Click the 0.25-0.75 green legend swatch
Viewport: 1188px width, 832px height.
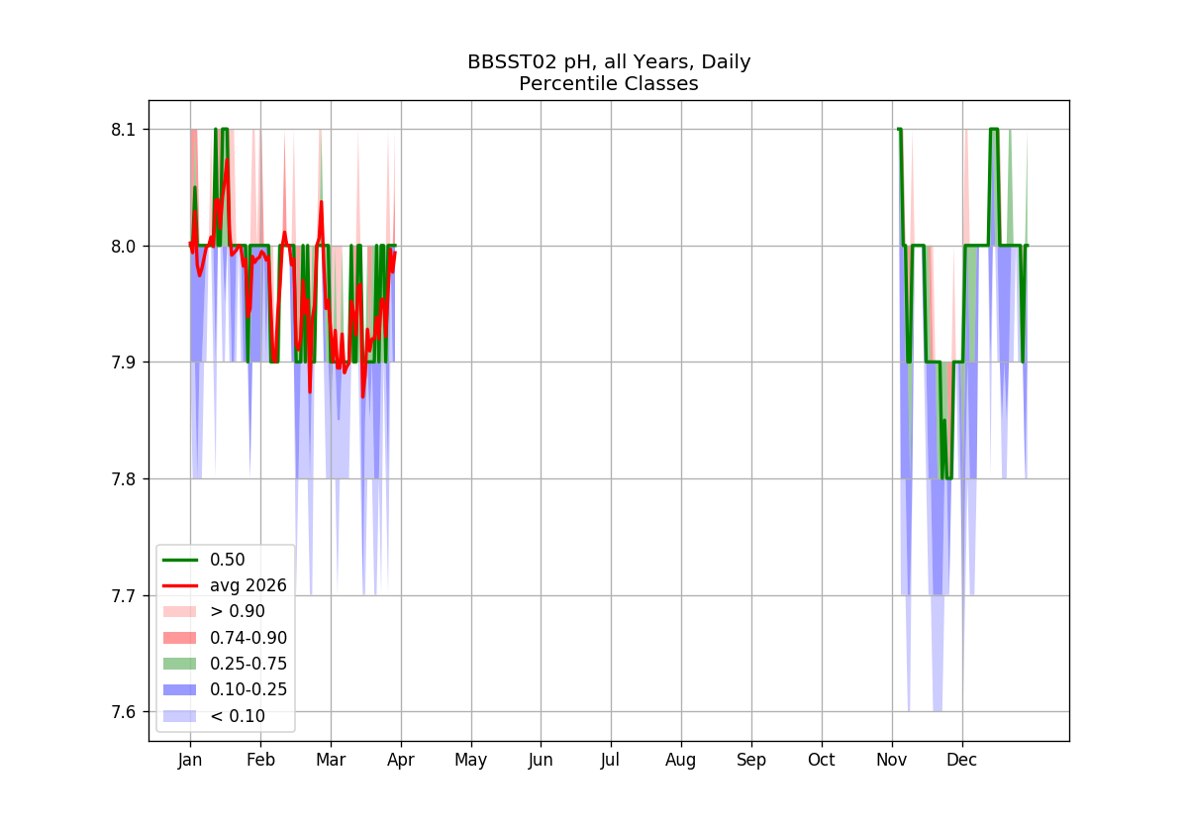pos(180,663)
